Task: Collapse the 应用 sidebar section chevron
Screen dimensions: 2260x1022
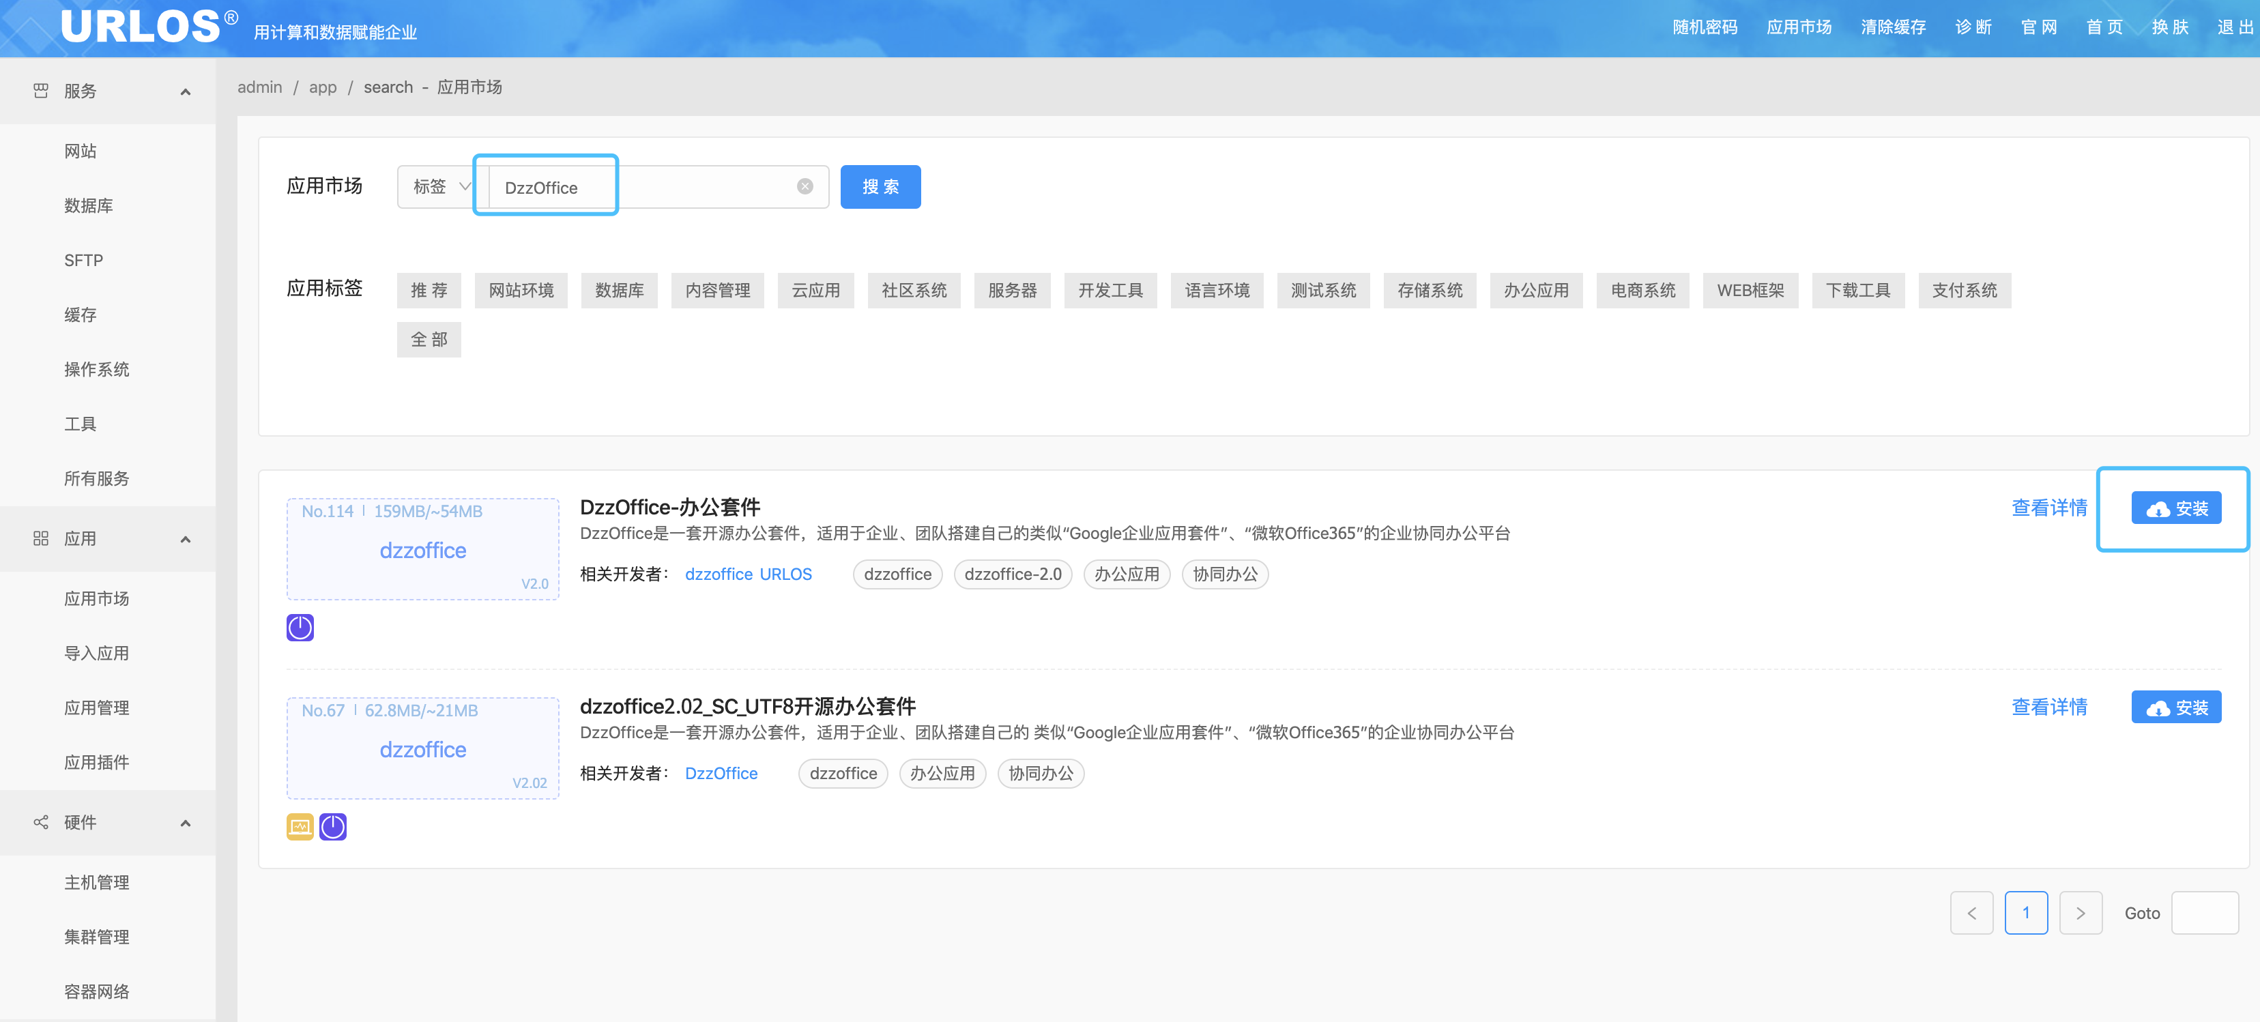Action: point(185,539)
